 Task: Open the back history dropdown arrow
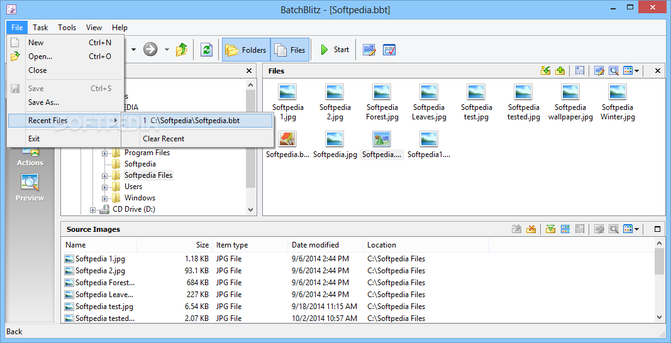pos(133,50)
